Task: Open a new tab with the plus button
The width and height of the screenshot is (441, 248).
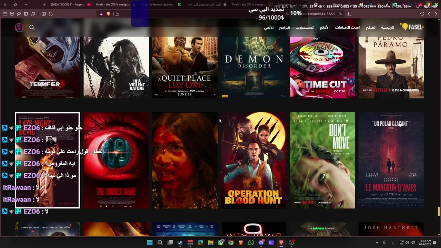Action: 44,4
